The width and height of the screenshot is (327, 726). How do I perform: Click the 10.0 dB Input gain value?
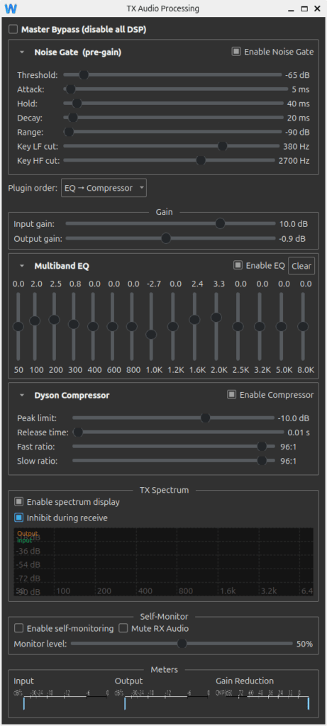click(294, 224)
